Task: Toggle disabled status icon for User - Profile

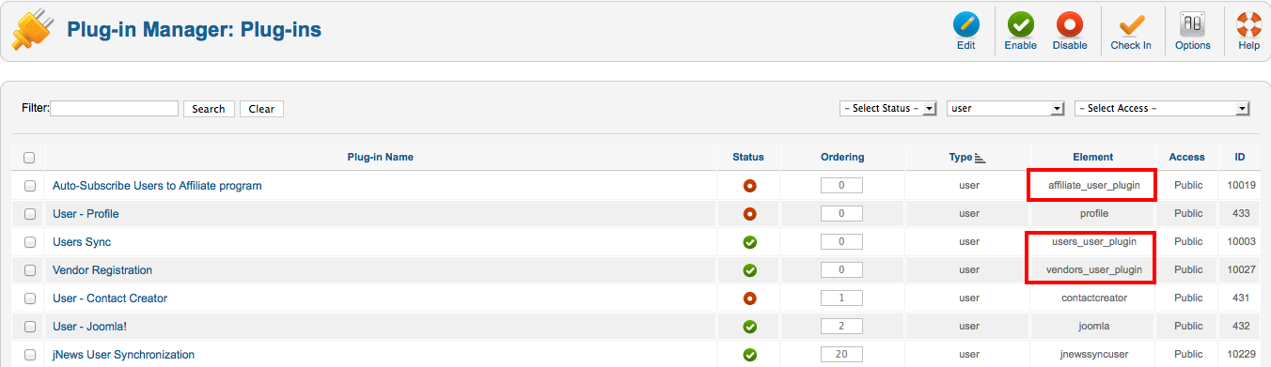Action: pyautogui.click(x=749, y=214)
